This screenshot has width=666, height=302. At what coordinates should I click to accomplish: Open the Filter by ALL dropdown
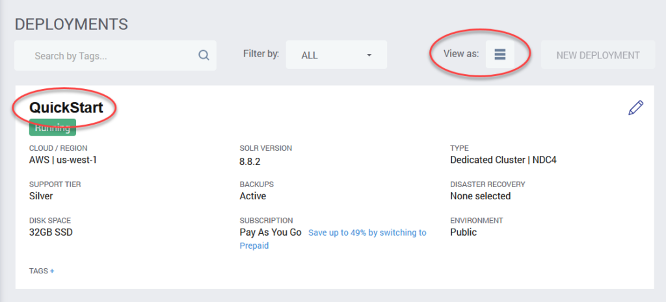336,55
